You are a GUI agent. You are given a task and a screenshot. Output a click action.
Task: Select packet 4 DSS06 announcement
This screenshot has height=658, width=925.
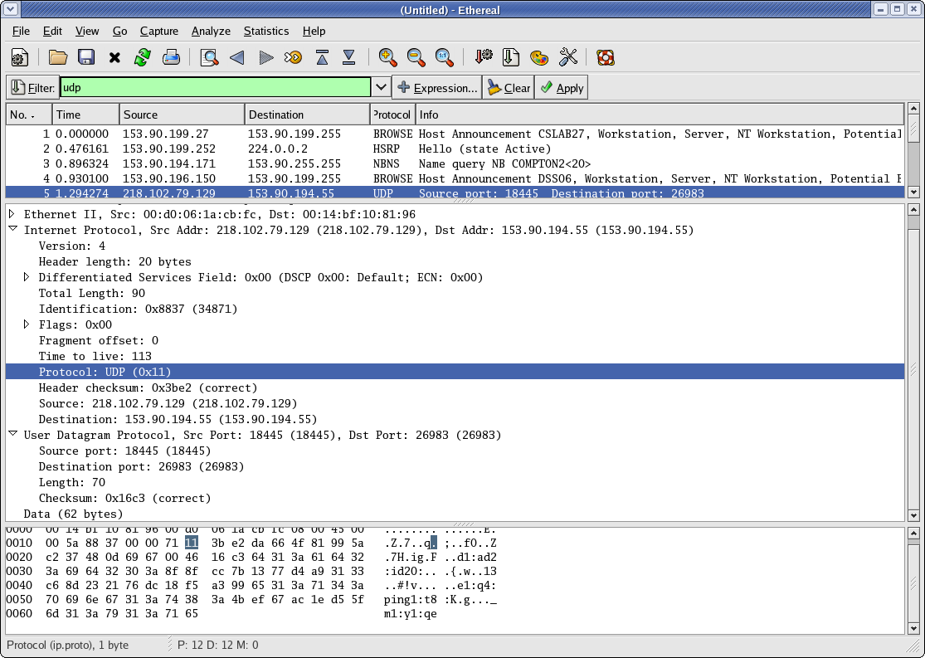pos(455,178)
